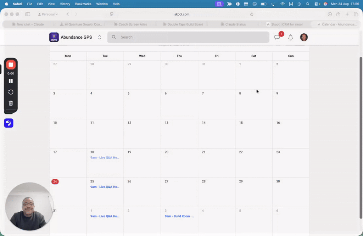Open a new tab
The height and width of the screenshot is (236, 363).
(347, 14)
